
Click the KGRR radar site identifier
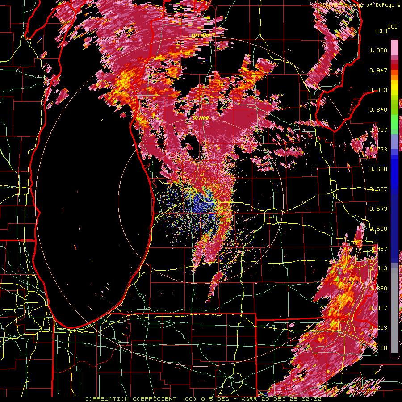[250, 399]
